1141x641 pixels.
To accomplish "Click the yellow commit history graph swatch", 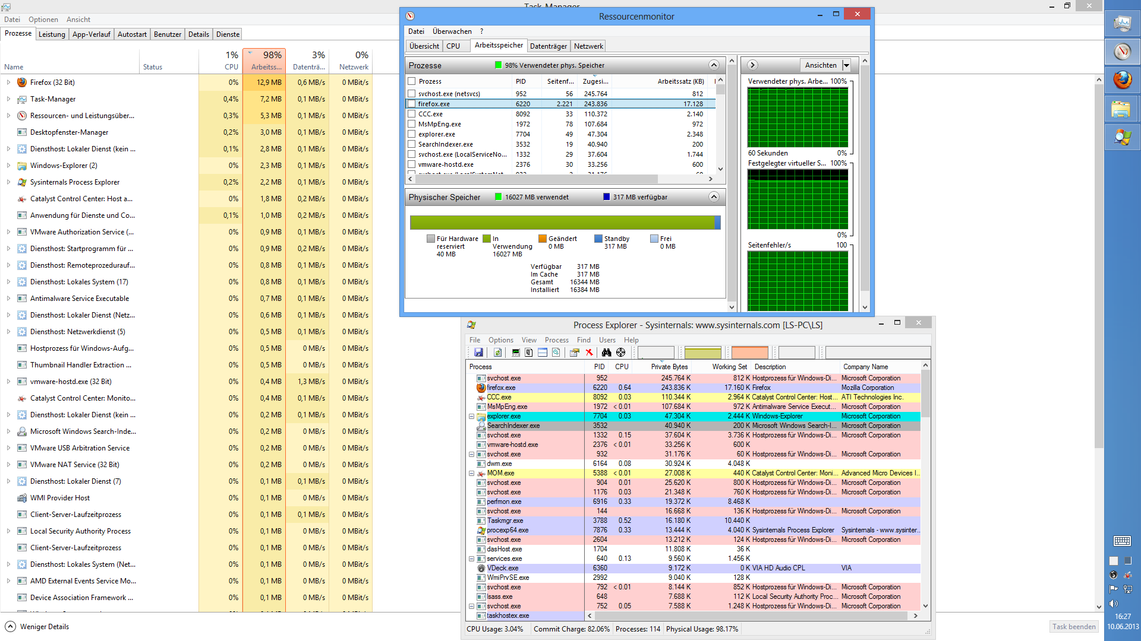I will click(702, 353).
